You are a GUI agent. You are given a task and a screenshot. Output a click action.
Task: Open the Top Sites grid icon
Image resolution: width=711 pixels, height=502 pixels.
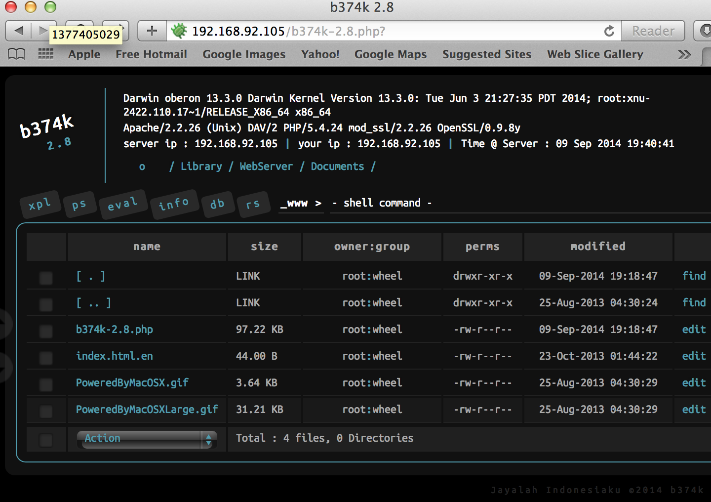click(46, 54)
